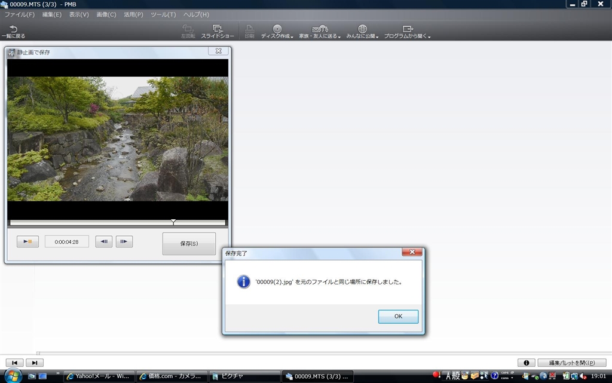Open the ファイル(F) menu

tap(19, 14)
